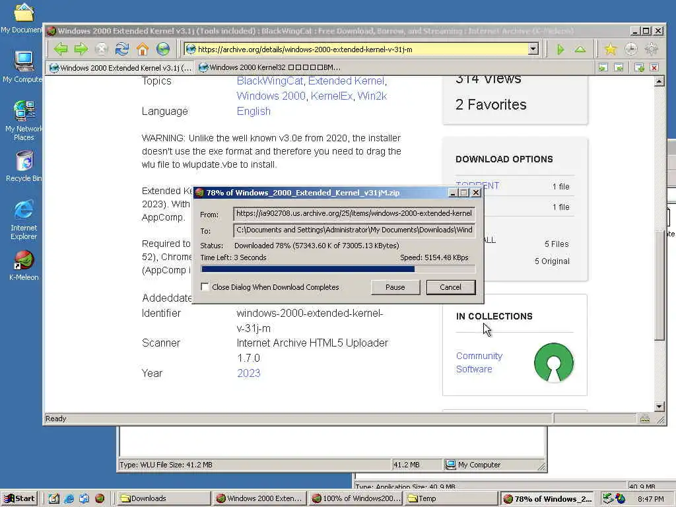The width and height of the screenshot is (676, 507).
Task: Switch to previous tab icon on tab bar
Action: pyautogui.click(x=603, y=67)
